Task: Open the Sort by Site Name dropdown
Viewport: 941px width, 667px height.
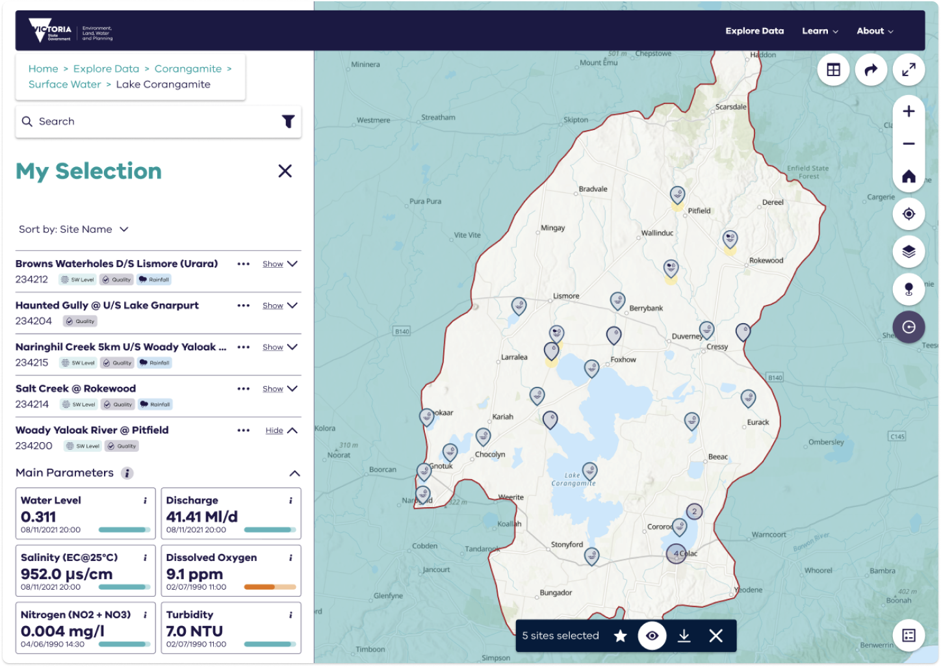Action: point(73,229)
